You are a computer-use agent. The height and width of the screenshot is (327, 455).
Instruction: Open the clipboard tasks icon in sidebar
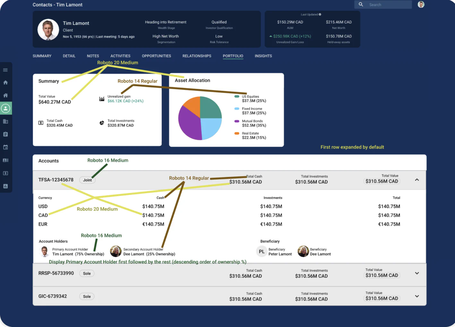click(5, 134)
